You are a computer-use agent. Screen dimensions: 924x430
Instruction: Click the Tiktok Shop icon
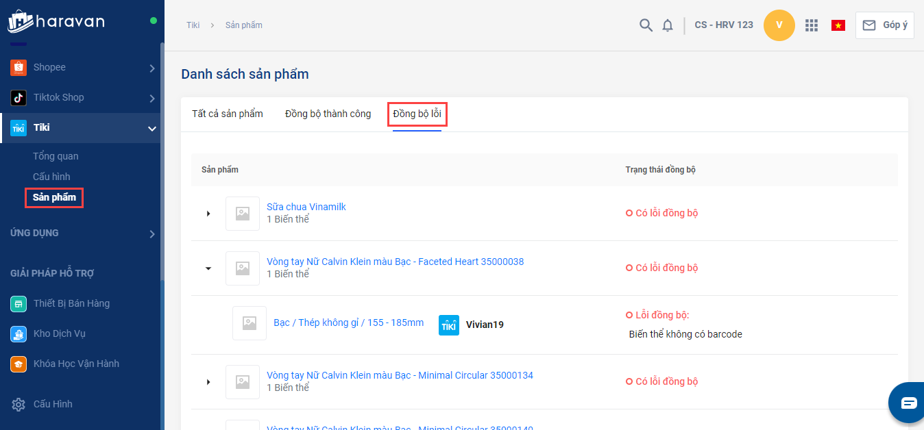coord(19,97)
